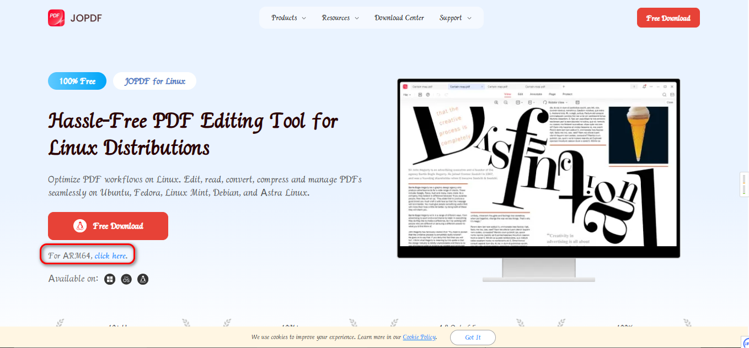This screenshot has height=348, width=749.
Task: Click the 'Optimize PDF workflows on Linux' paragraph
Action: point(205,186)
